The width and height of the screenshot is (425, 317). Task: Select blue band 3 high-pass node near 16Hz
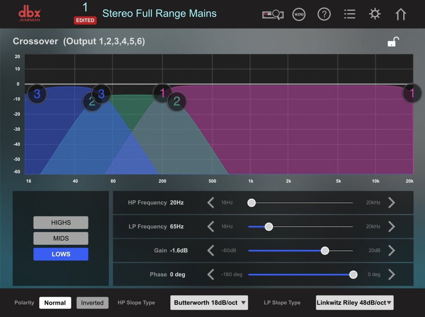37,94
